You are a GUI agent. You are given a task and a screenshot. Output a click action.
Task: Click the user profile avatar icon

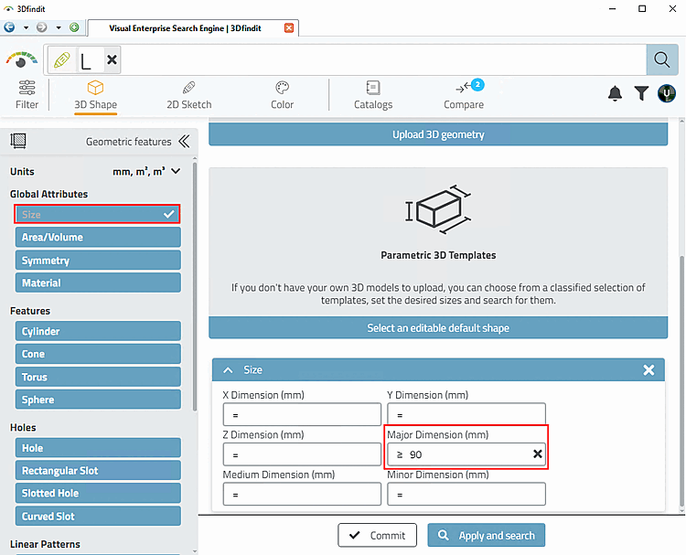pos(666,93)
